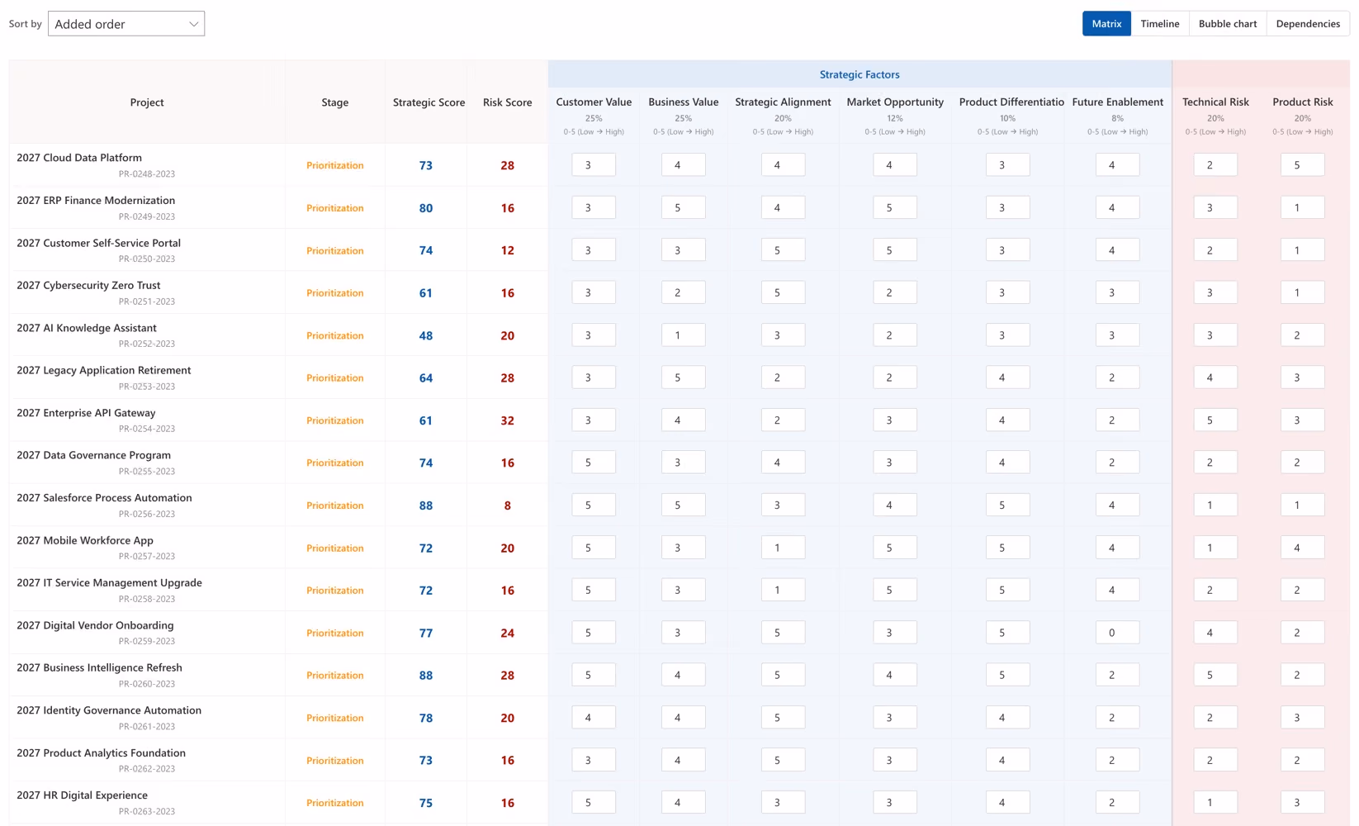This screenshot has height=826, width=1359.
Task: Click risk score 32 for Enterprise API Gateway
Action: (x=508, y=420)
